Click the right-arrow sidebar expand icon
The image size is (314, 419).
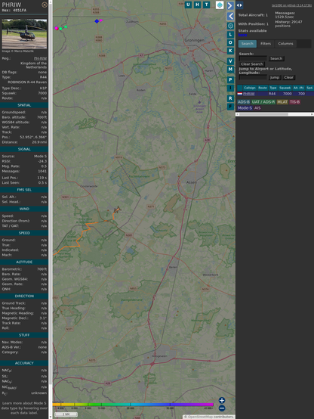pyautogui.click(x=230, y=5)
